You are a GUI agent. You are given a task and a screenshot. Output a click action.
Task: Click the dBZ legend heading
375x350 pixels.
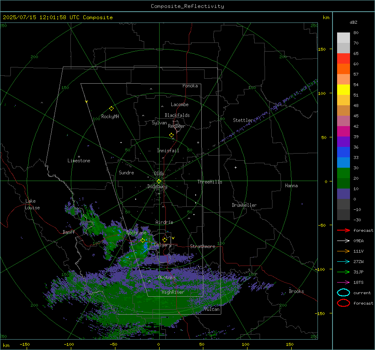[353, 22]
